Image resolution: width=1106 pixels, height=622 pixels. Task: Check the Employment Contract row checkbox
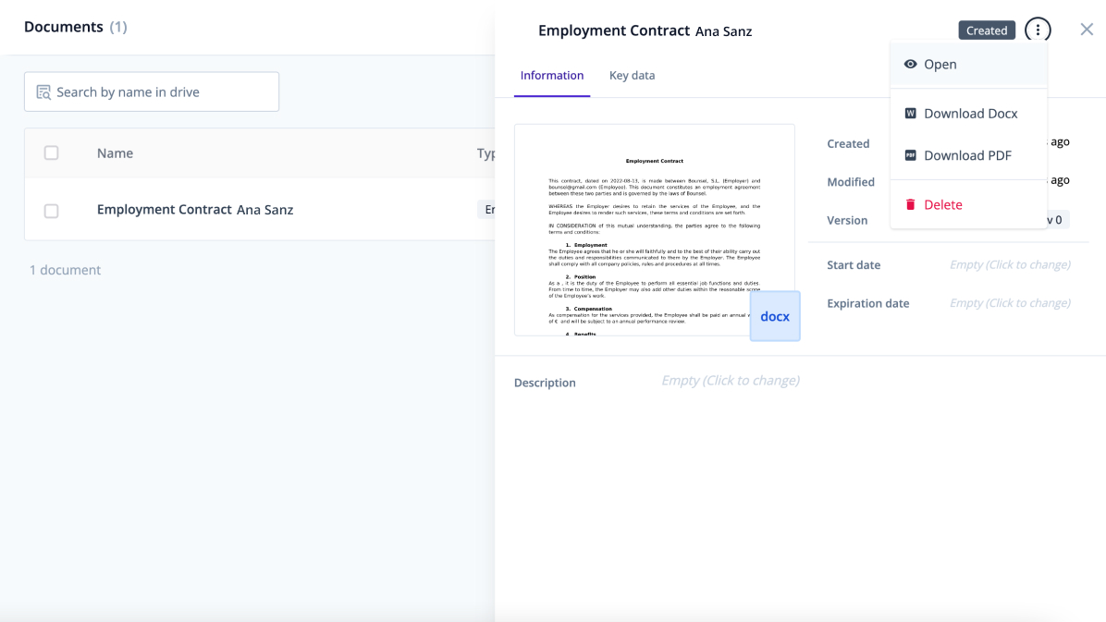pyautogui.click(x=51, y=210)
